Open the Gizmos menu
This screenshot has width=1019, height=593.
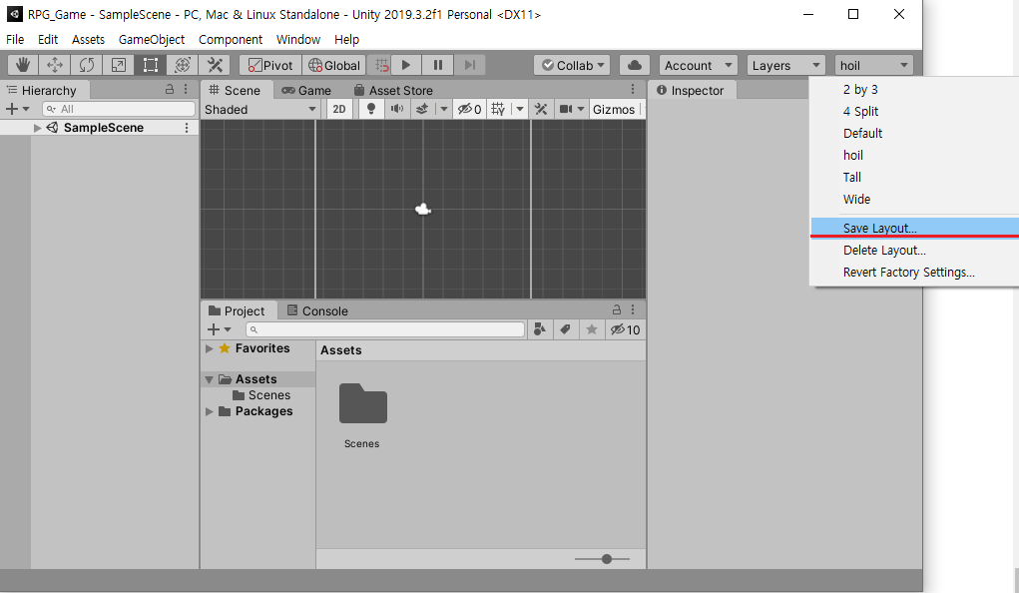point(614,109)
